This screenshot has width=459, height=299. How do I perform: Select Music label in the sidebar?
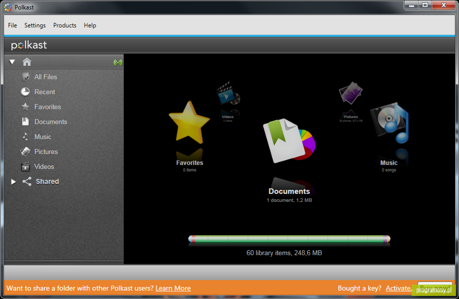(43, 137)
